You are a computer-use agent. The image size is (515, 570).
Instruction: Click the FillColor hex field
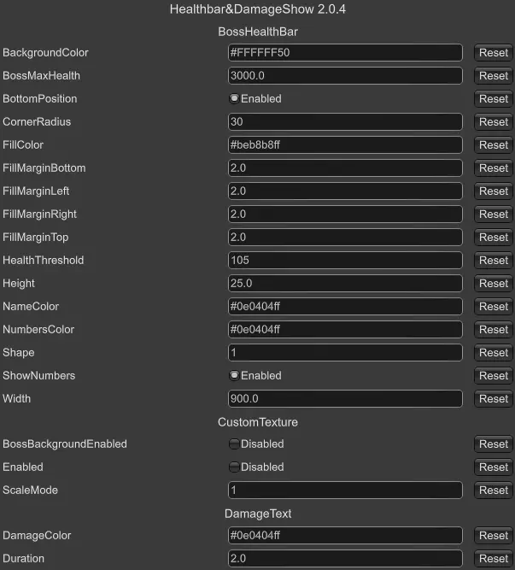point(345,145)
